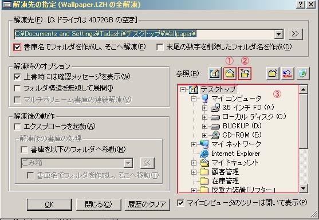
Task: Expand the BUCKUP (D:) node
Action: (x=204, y=126)
